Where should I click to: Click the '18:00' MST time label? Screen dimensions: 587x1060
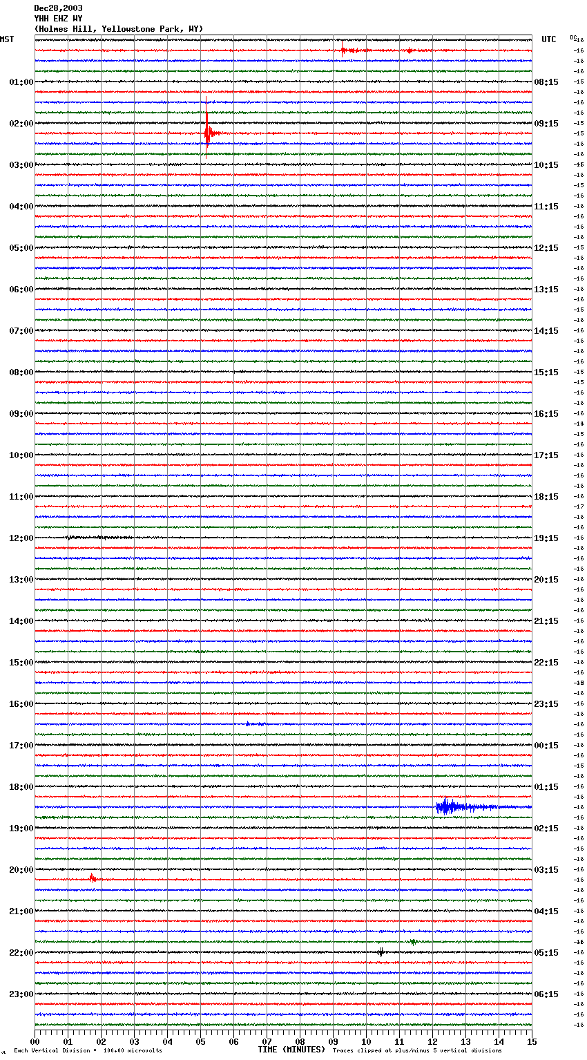[x=21, y=787]
